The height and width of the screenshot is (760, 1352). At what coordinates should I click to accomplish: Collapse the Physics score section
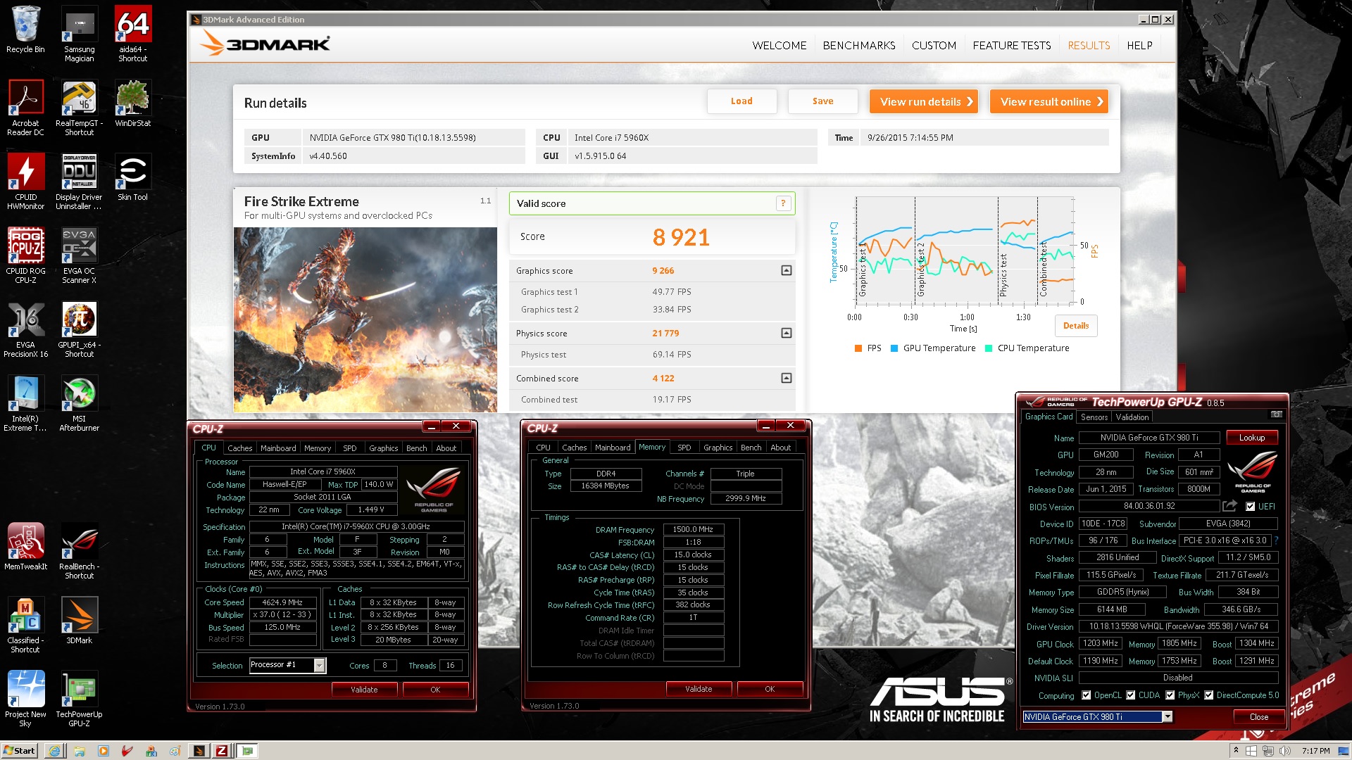pos(787,333)
